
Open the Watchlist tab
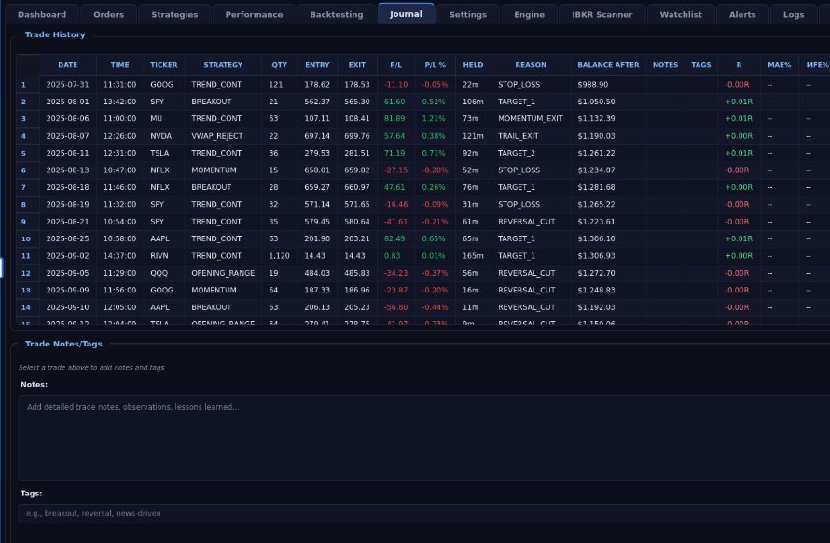pos(681,14)
